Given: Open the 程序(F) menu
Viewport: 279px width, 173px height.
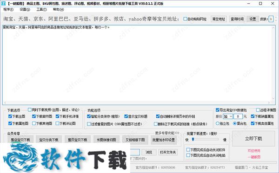Looking at the screenshot, I should pos(8,9).
